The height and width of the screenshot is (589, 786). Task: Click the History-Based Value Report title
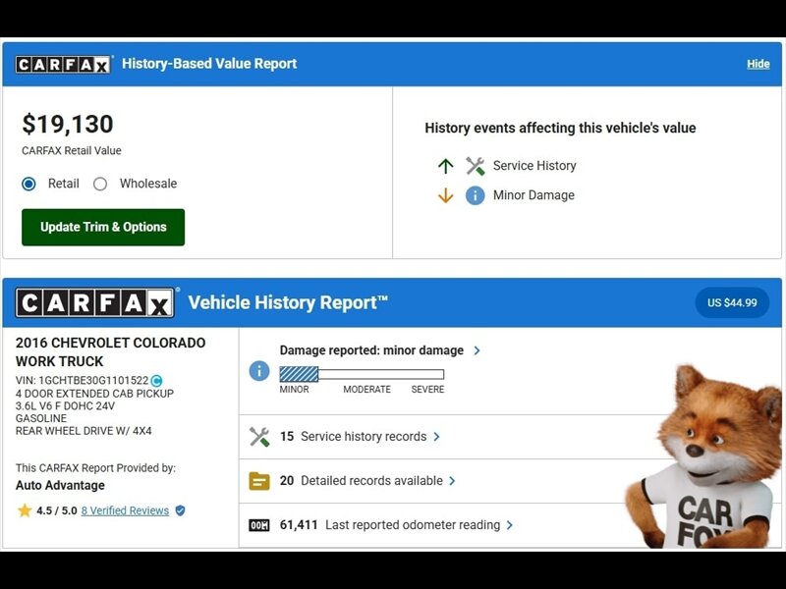click(x=209, y=64)
